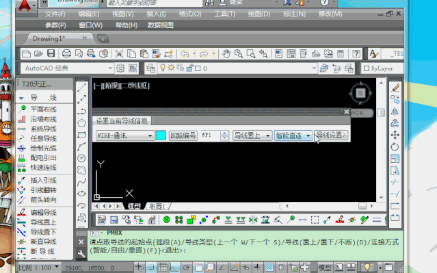Open the Undo history dropdown arrow
Image resolution: width=437 pixels, height=273 pixels.
(194, 53)
